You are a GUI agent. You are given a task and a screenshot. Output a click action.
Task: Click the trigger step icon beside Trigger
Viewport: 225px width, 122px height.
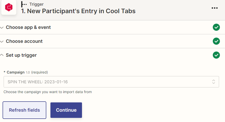click(24, 4)
